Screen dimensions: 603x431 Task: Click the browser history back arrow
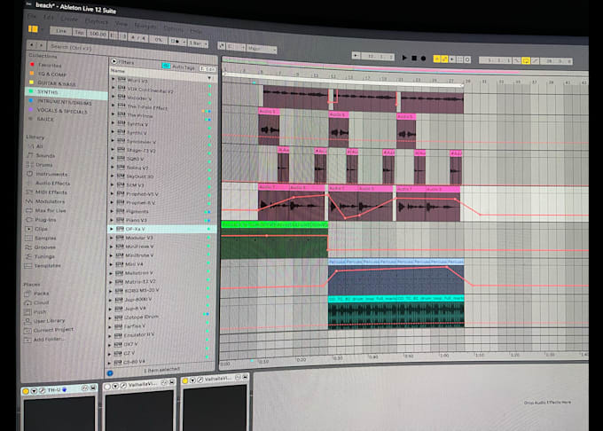tap(32, 45)
